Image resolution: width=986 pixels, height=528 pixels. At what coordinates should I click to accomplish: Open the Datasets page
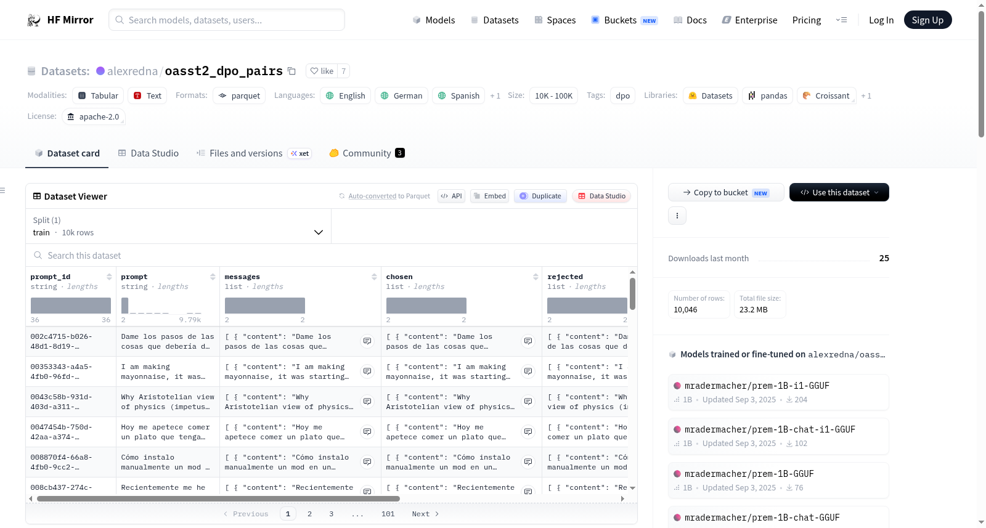pyautogui.click(x=494, y=20)
